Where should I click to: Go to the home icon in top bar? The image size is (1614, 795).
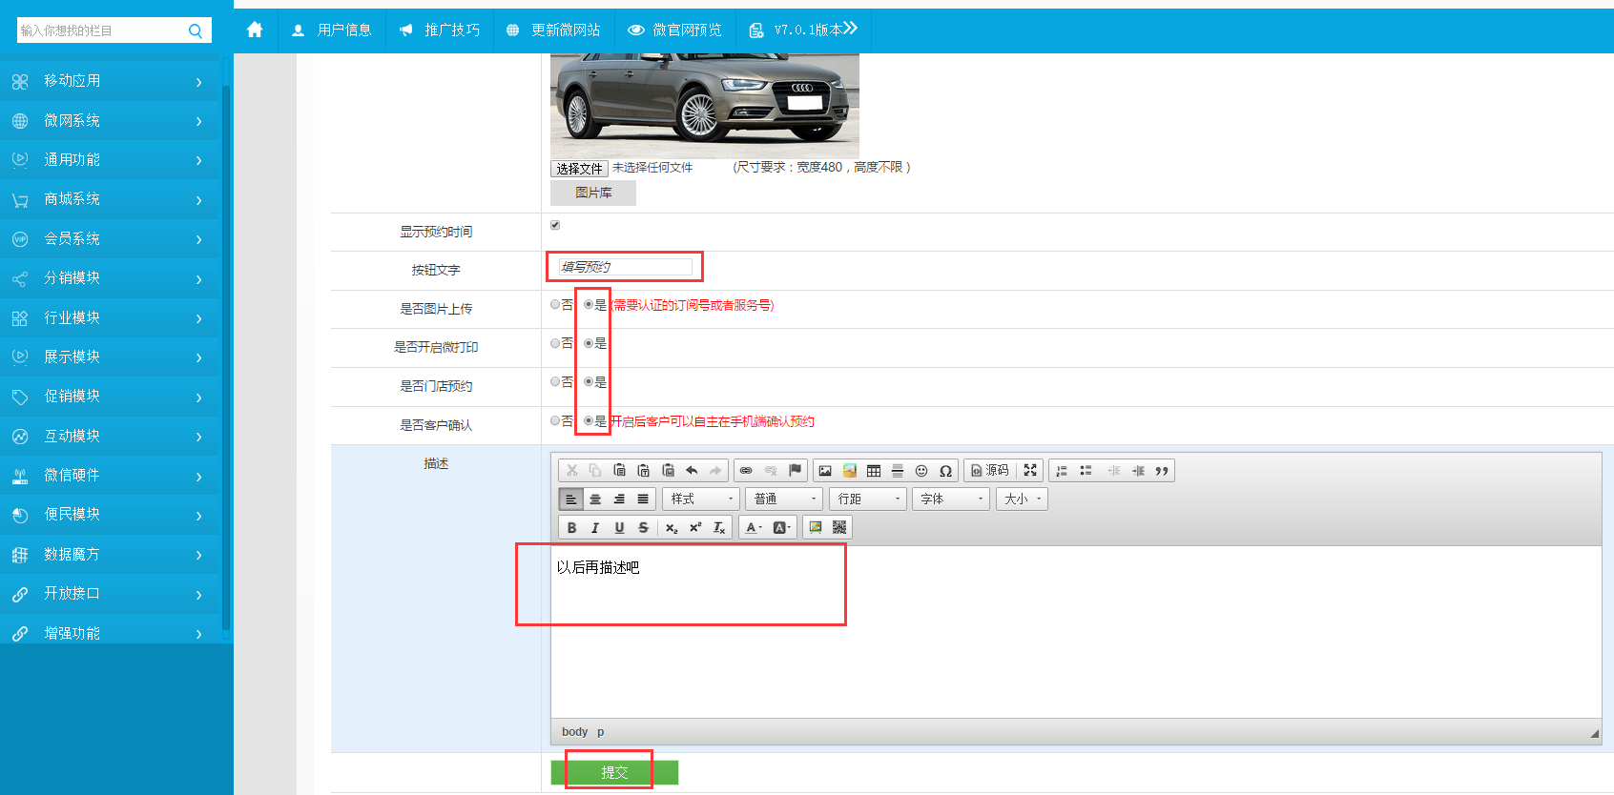tap(255, 31)
